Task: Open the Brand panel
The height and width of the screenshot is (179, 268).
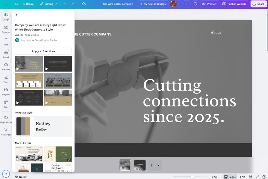Action: [6, 54]
